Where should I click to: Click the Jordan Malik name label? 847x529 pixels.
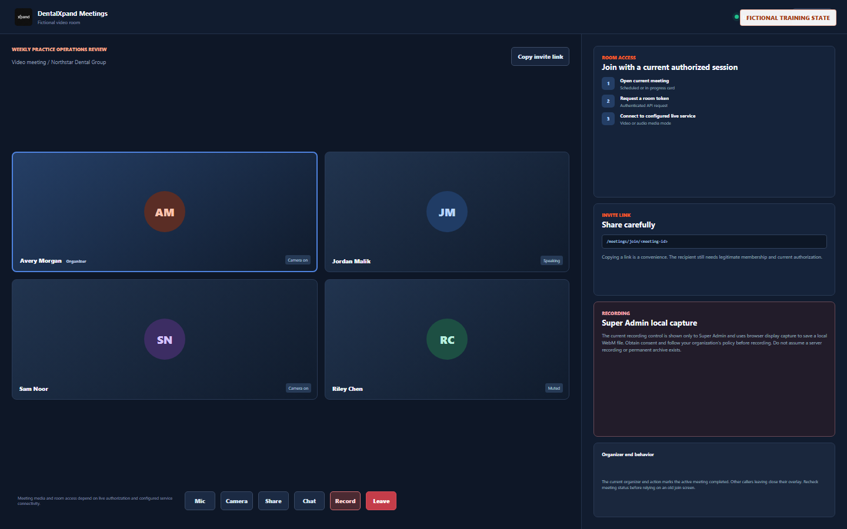click(x=351, y=261)
